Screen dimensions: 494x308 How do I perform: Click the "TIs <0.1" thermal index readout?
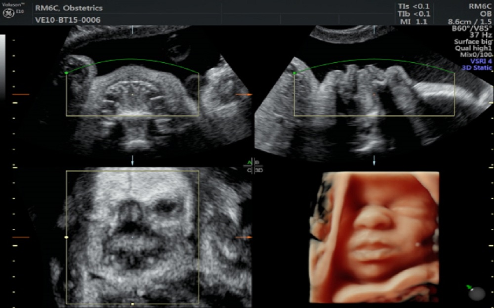click(x=414, y=6)
